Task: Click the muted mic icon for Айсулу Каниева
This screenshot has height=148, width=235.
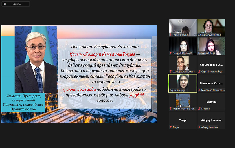Action: pos(199,127)
